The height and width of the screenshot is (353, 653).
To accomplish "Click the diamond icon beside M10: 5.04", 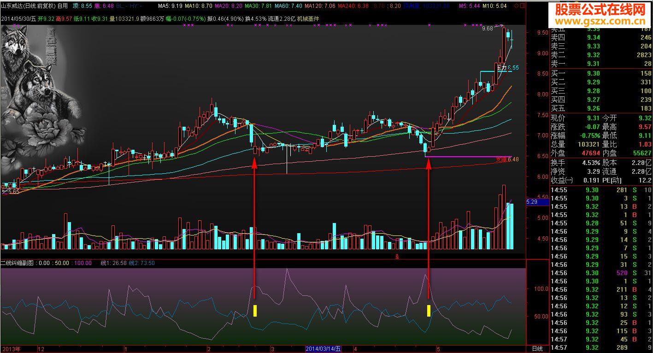I will (516, 6).
